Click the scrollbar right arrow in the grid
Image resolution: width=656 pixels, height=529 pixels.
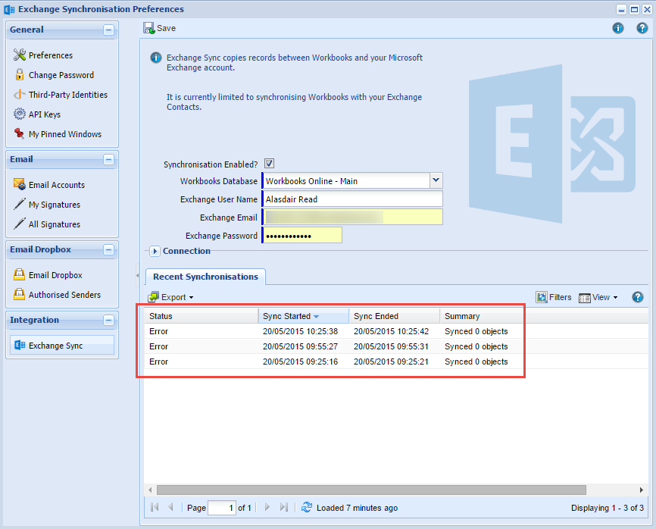pyautogui.click(x=642, y=490)
